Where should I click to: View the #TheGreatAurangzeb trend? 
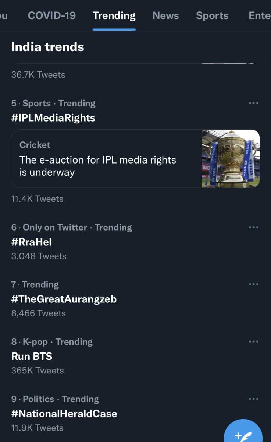pyautogui.click(x=64, y=299)
